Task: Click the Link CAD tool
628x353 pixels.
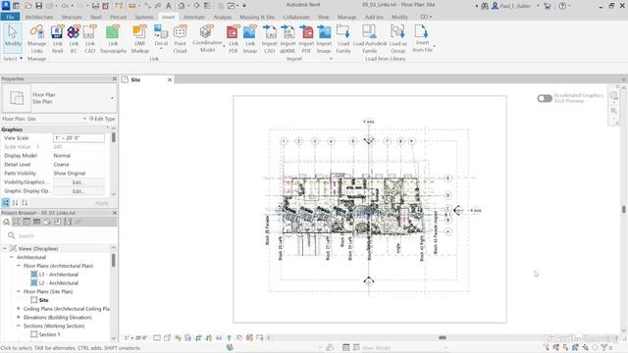Action: pos(89,39)
